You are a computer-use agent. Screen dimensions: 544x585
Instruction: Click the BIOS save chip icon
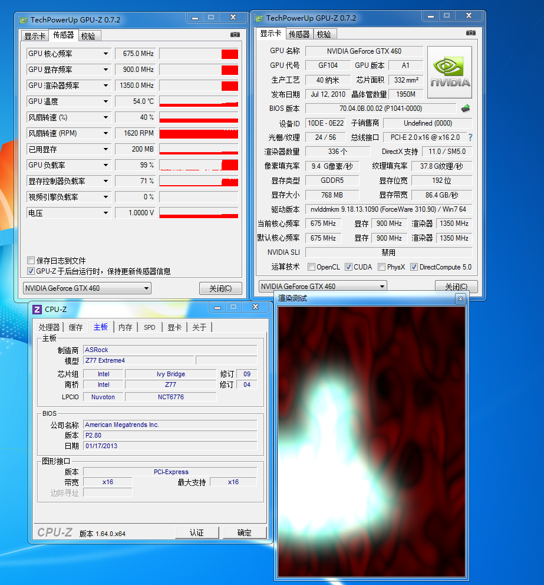click(466, 108)
